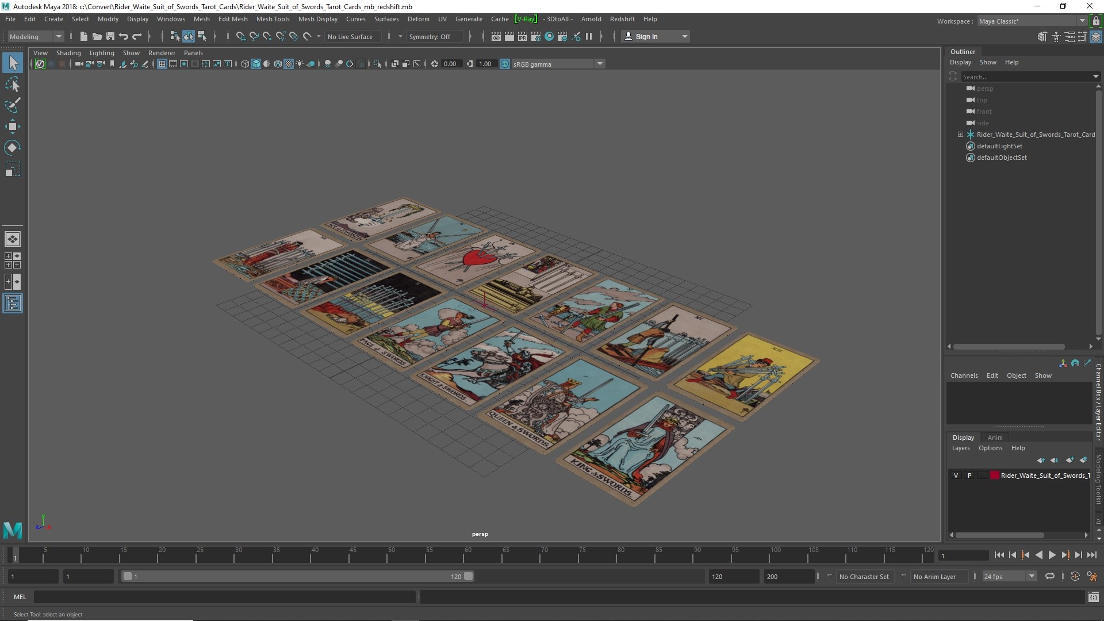Create a new scene
Viewport: 1104px width, 621px height.
[84, 36]
